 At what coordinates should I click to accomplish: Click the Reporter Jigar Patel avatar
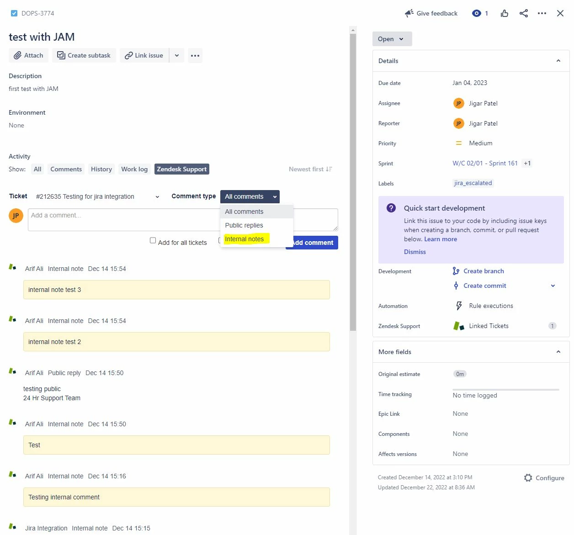pyautogui.click(x=458, y=123)
